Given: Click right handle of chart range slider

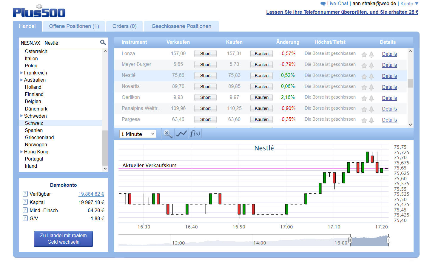Looking at the screenshot, I should coord(388,240).
